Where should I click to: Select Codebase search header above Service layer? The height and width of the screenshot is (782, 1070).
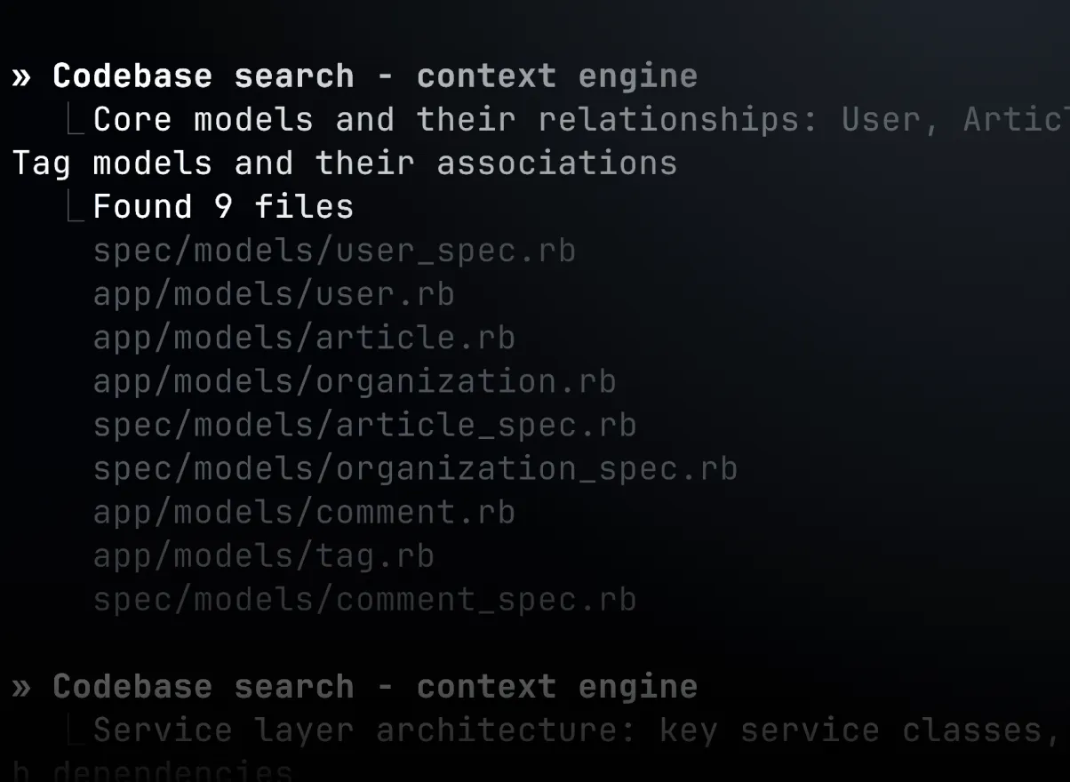coord(374,688)
